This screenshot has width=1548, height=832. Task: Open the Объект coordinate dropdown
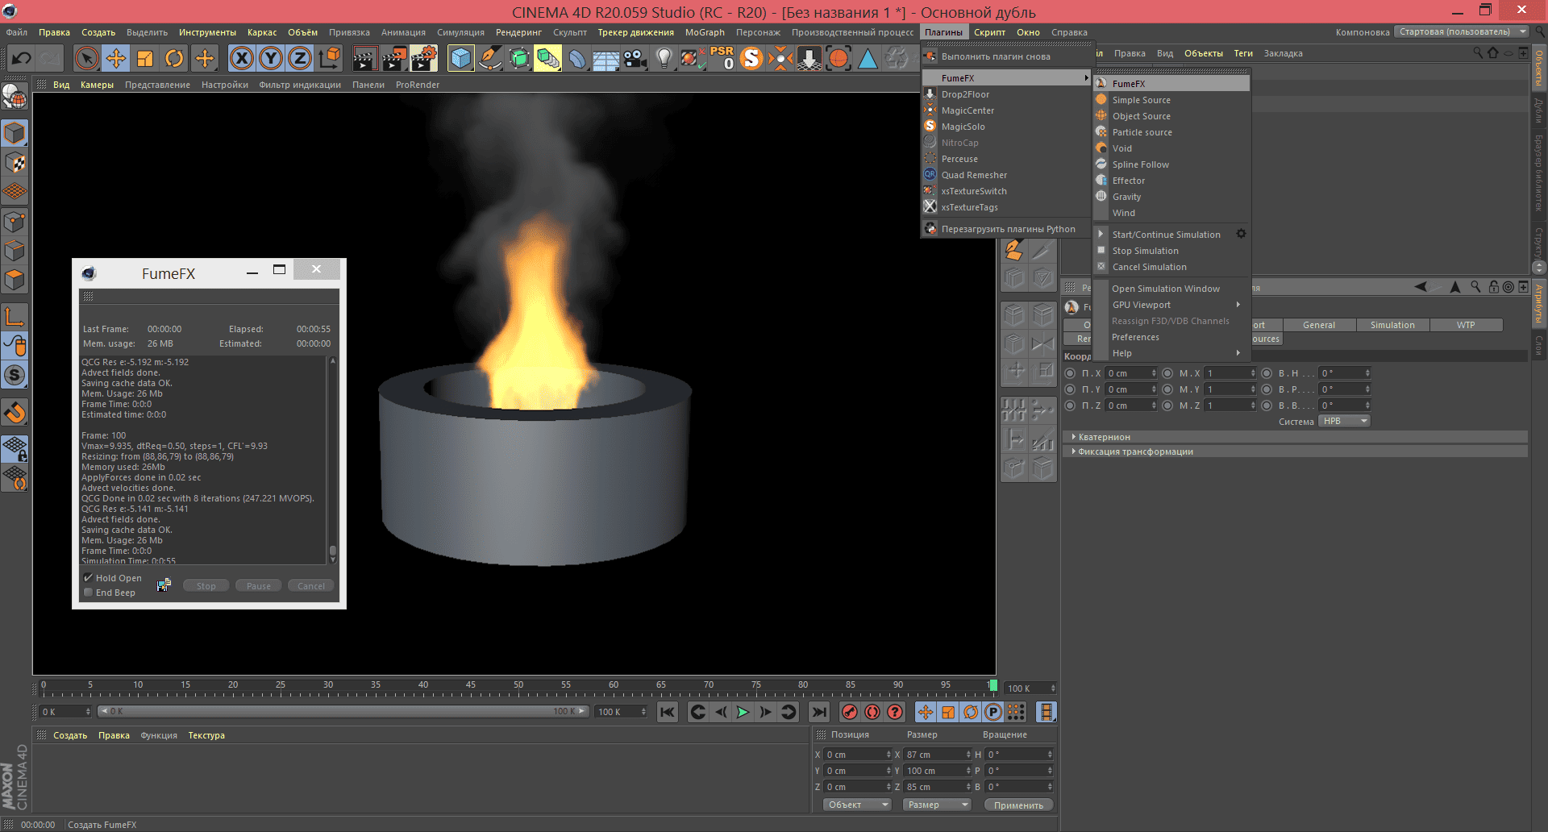[x=857, y=805]
